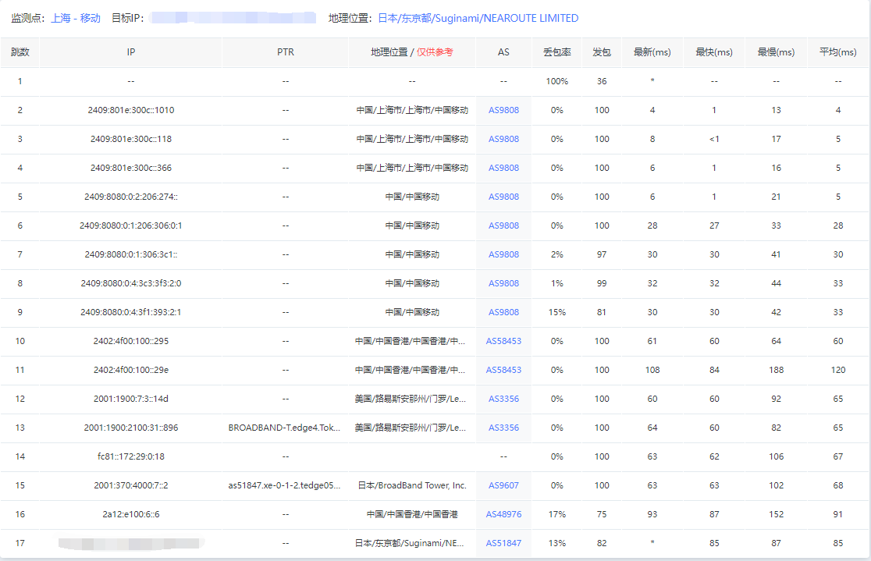Select IP 2409:8080:0:1:306:3c1::
871x561 pixels.
pos(131,254)
